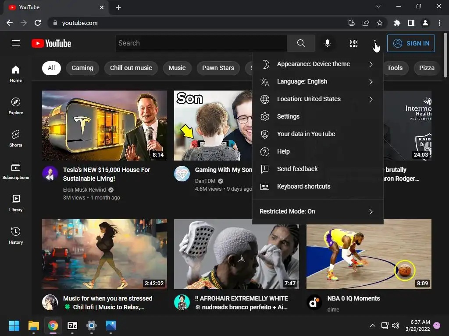The height and width of the screenshot is (336, 449).
Task: Click the taskbar volume speaker icon
Action: pyautogui.click(x=396, y=325)
